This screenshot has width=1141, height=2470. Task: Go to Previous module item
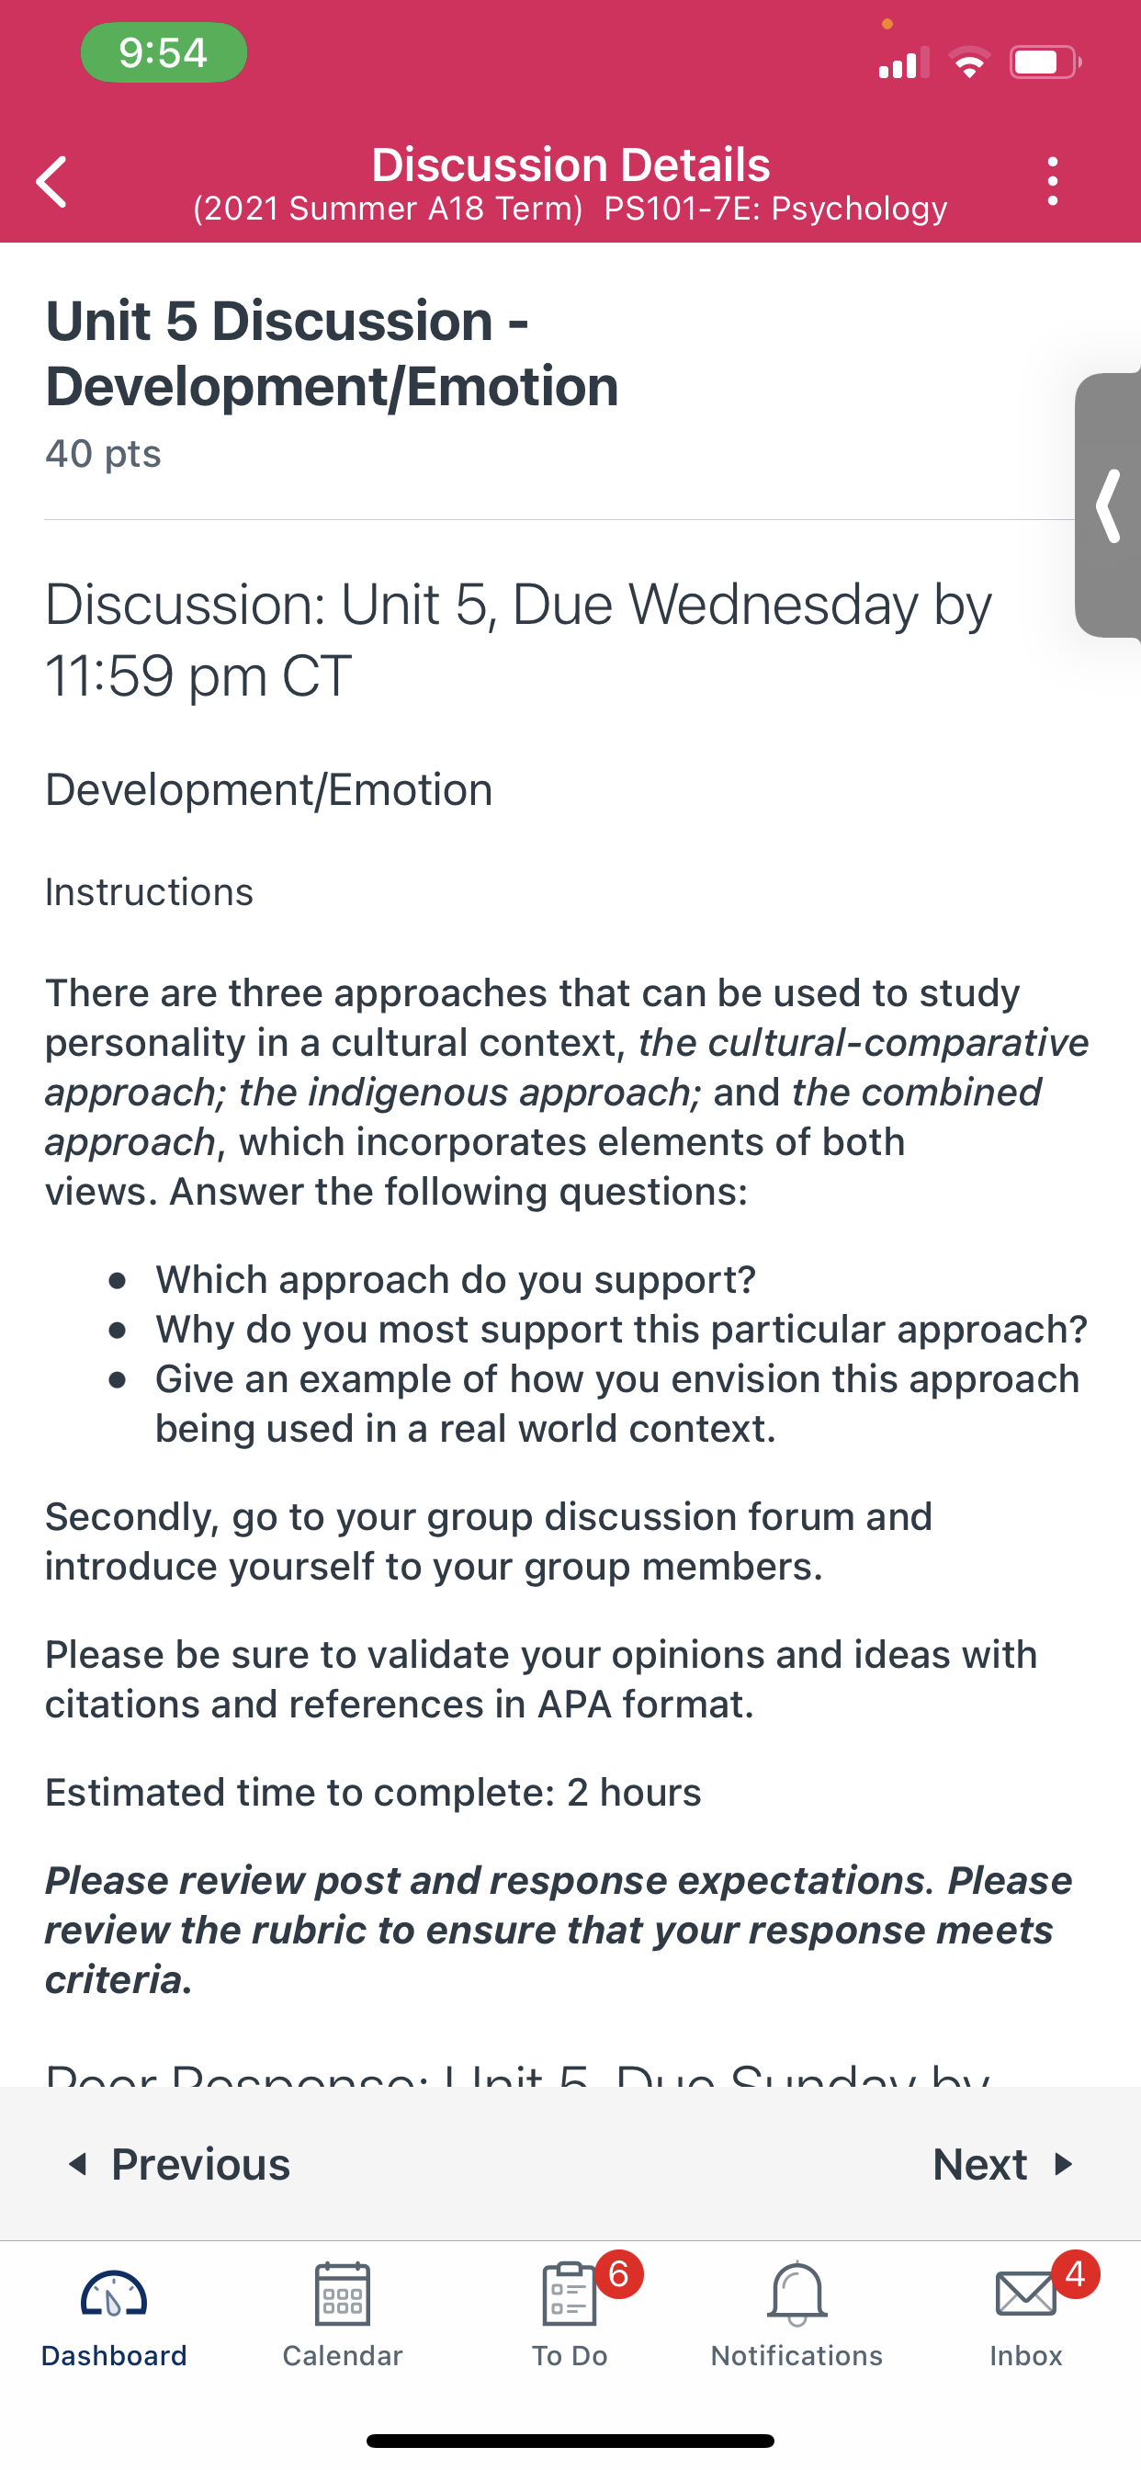178,2164
